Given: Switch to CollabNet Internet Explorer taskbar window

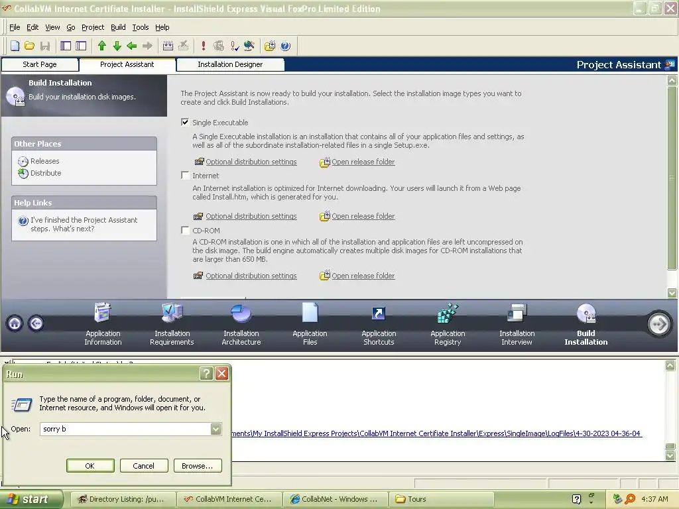Looking at the screenshot, I should (x=335, y=499).
